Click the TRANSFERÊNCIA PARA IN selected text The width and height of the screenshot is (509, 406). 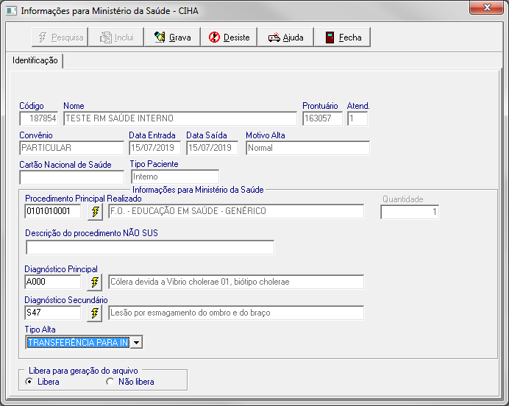pos(78,343)
